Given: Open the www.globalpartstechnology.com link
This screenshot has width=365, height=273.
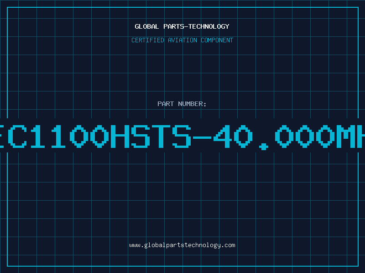Looking at the screenshot, I should (182, 245).
